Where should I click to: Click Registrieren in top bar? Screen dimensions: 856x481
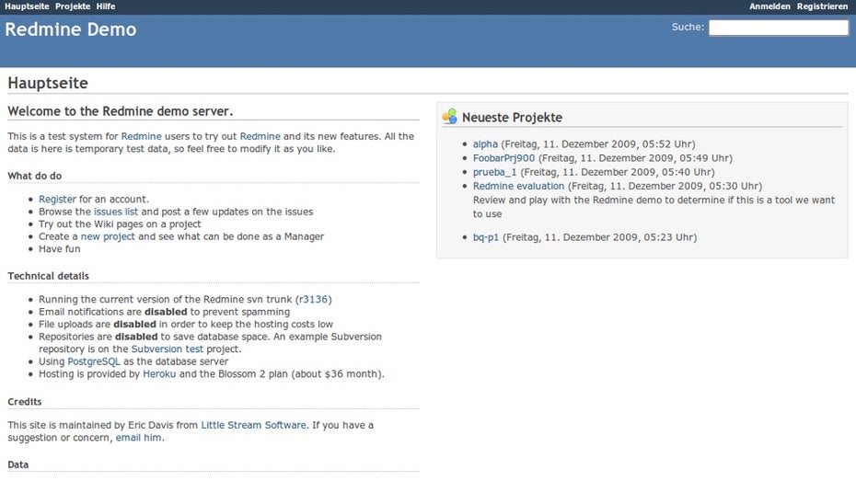[x=822, y=6]
